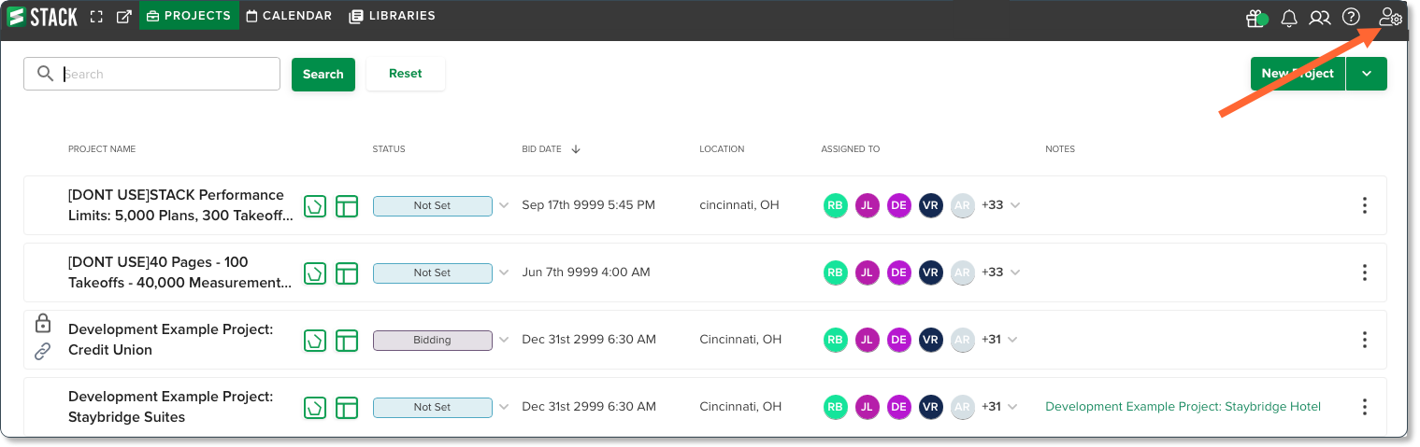Click the gift box icon

tap(1255, 17)
